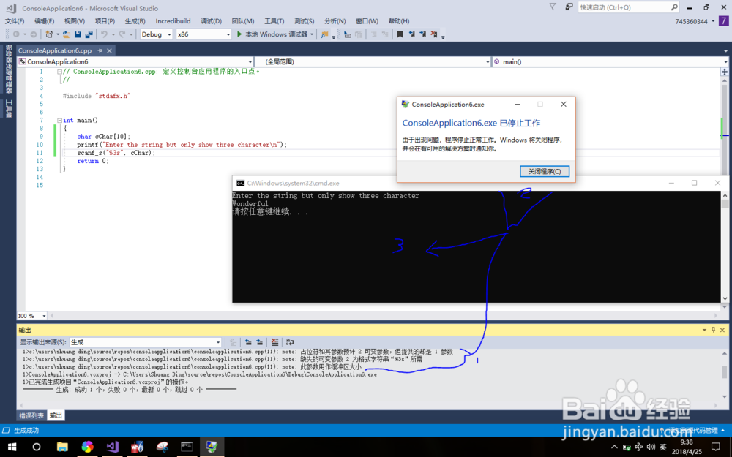Open the 编辑(E) menu
Viewport: 732px width, 457px height.
coord(45,21)
